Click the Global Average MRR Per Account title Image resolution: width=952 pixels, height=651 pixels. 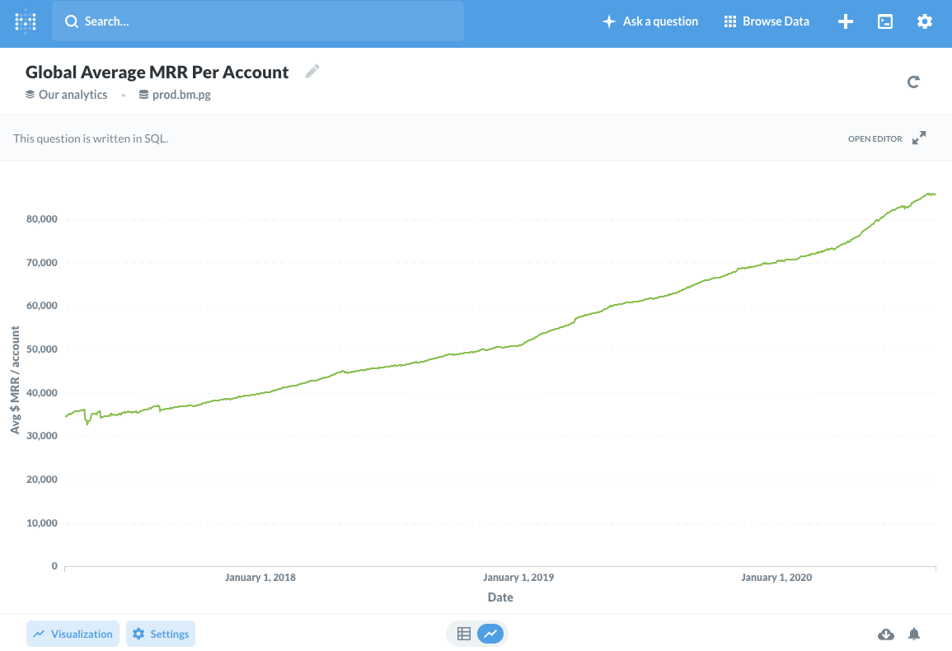pos(157,72)
